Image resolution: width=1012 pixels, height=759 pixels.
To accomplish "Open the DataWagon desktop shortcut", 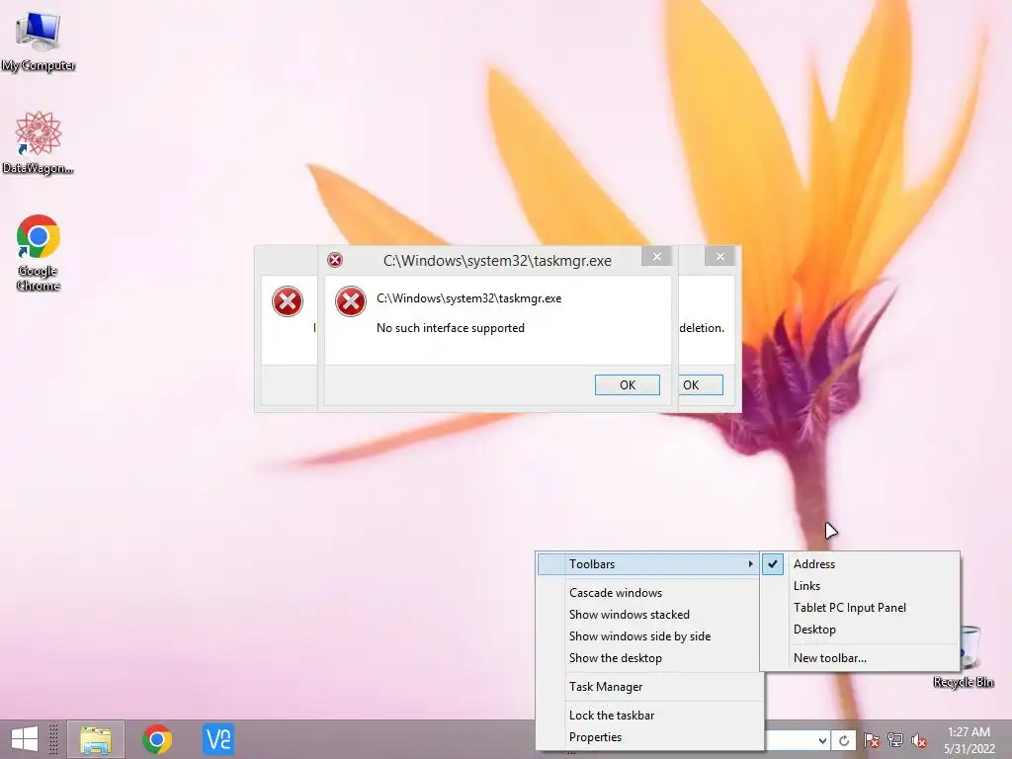I will click(39, 142).
